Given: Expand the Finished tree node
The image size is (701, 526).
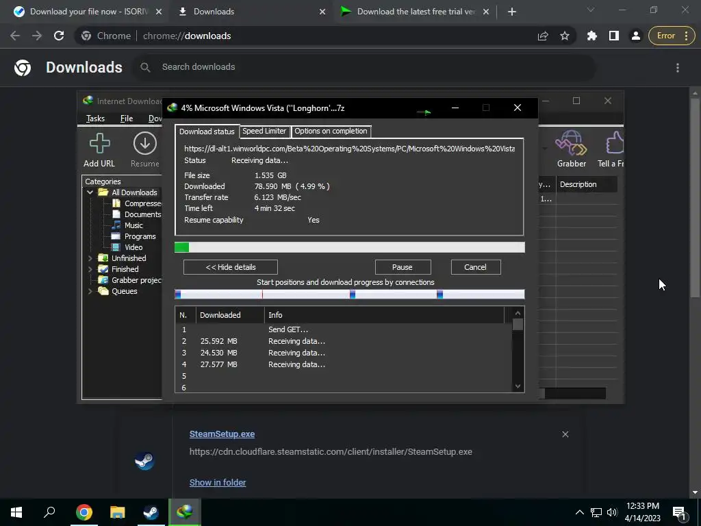Looking at the screenshot, I should (x=90, y=269).
